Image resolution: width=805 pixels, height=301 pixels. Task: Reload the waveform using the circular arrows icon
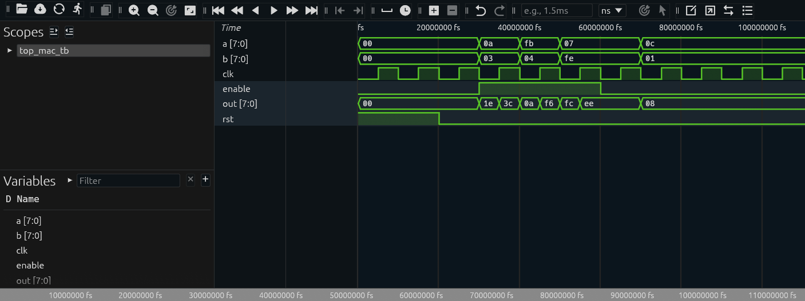59,10
